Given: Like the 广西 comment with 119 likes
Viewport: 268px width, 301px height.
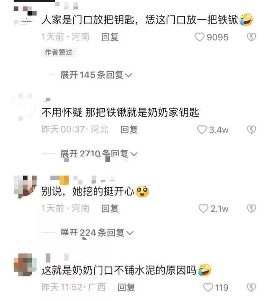Looking at the screenshot, I should pos(208,287).
